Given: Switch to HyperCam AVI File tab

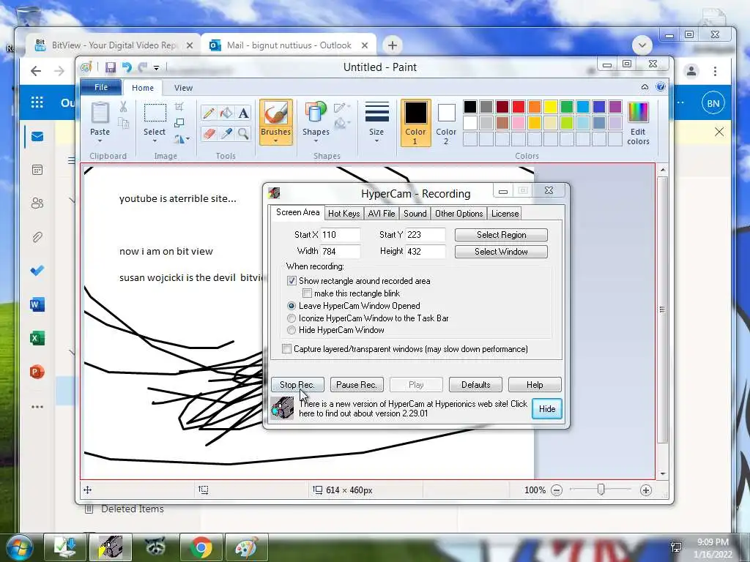Looking at the screenshot, I should point(381,214).
